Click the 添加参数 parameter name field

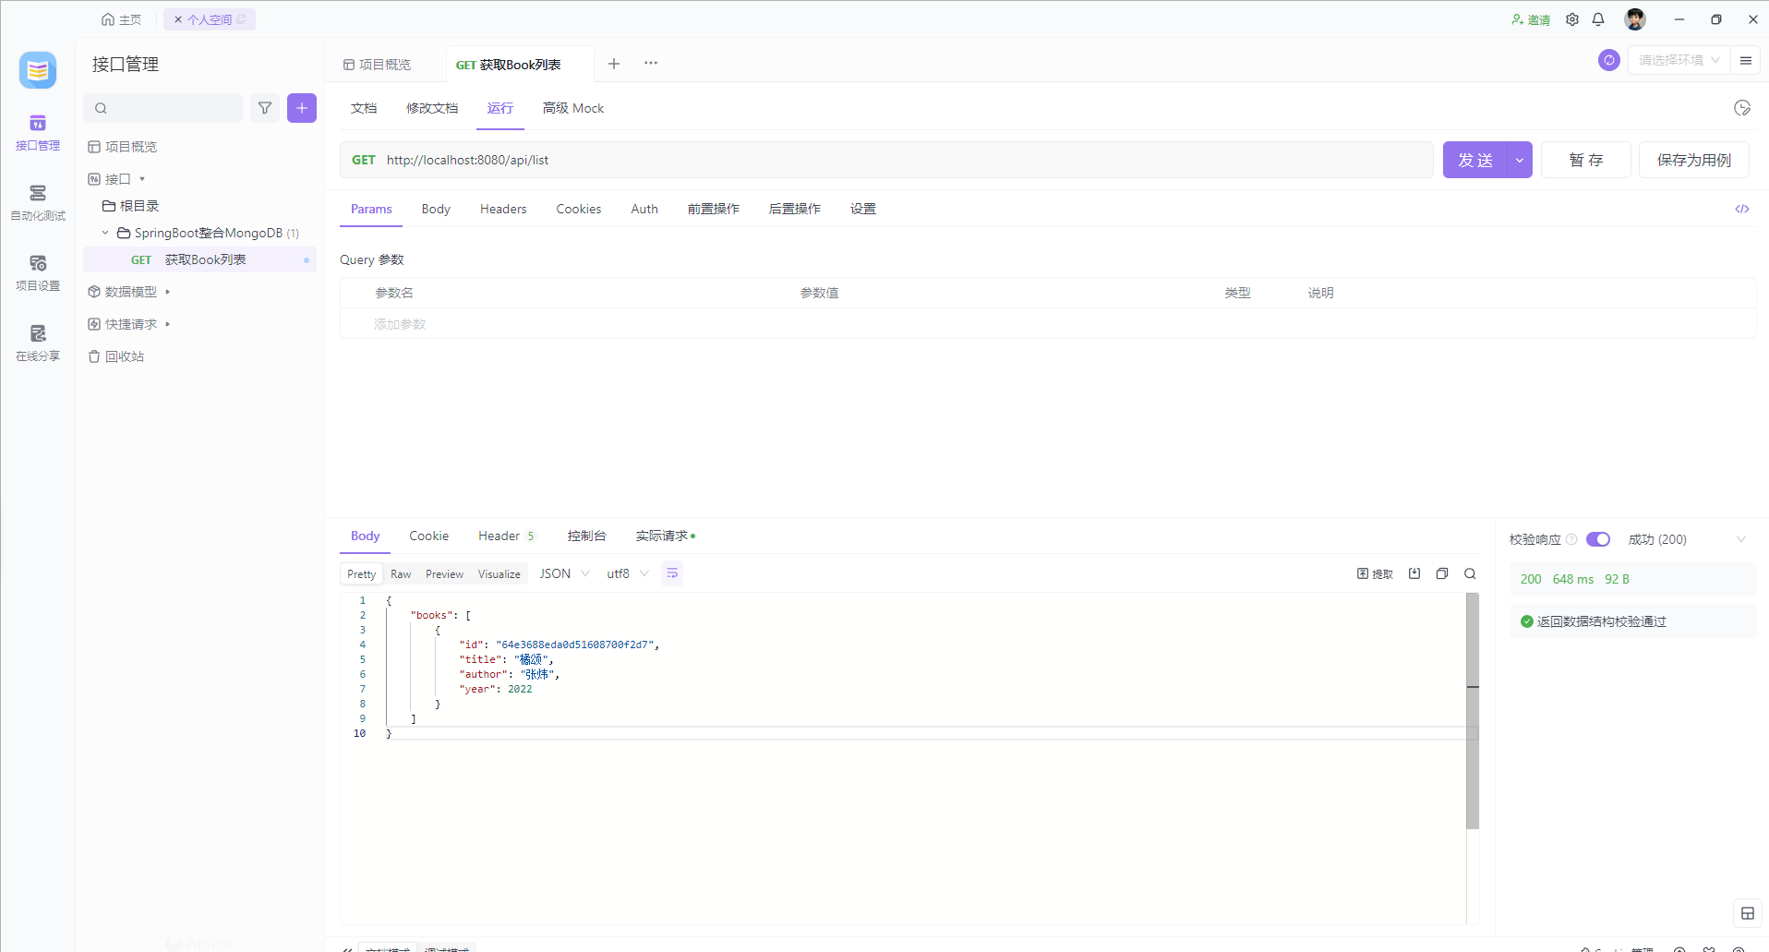[400, 324]
